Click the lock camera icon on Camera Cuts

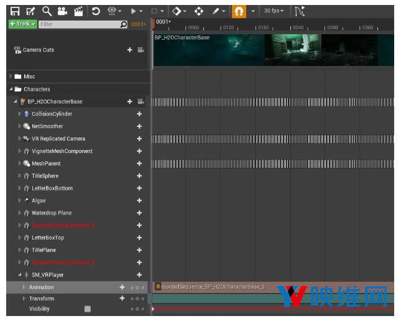point(141,50)
